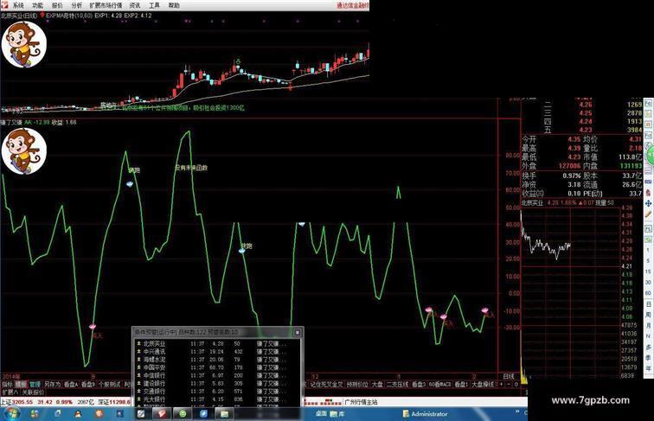The height and width of the screenshot is (421, 654).
Task: Open the 分析 menu
Action: coord(76,5)
